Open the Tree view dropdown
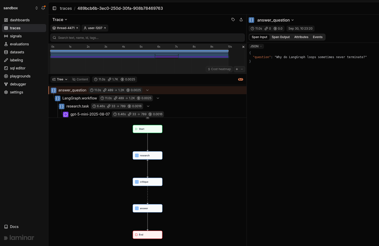The height and width of the screenshot is (246, 379). tap(60, 79)
